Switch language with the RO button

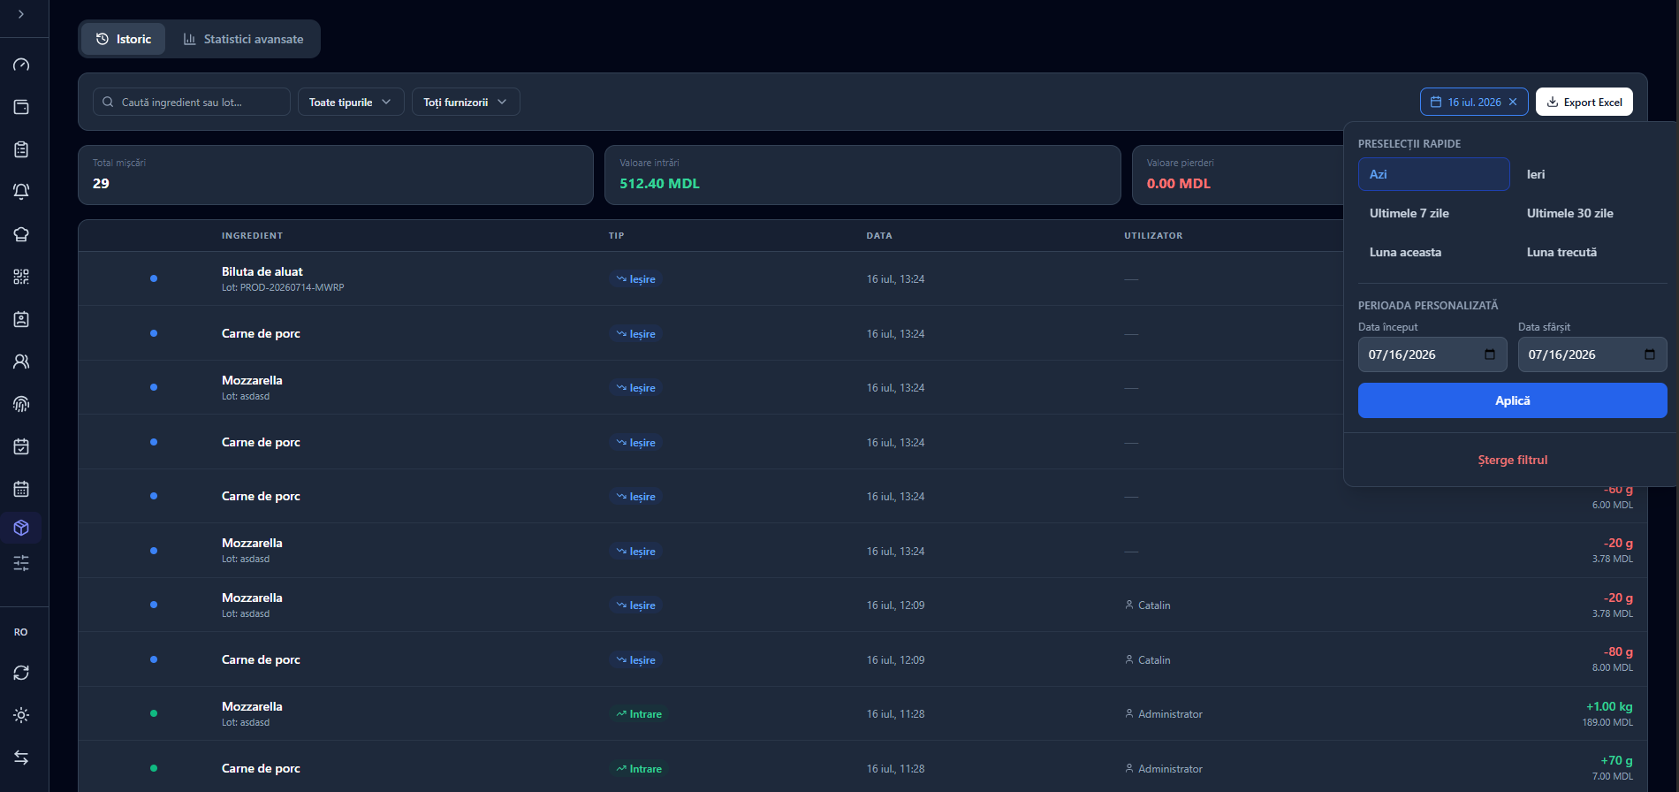[x=21, y=632]
